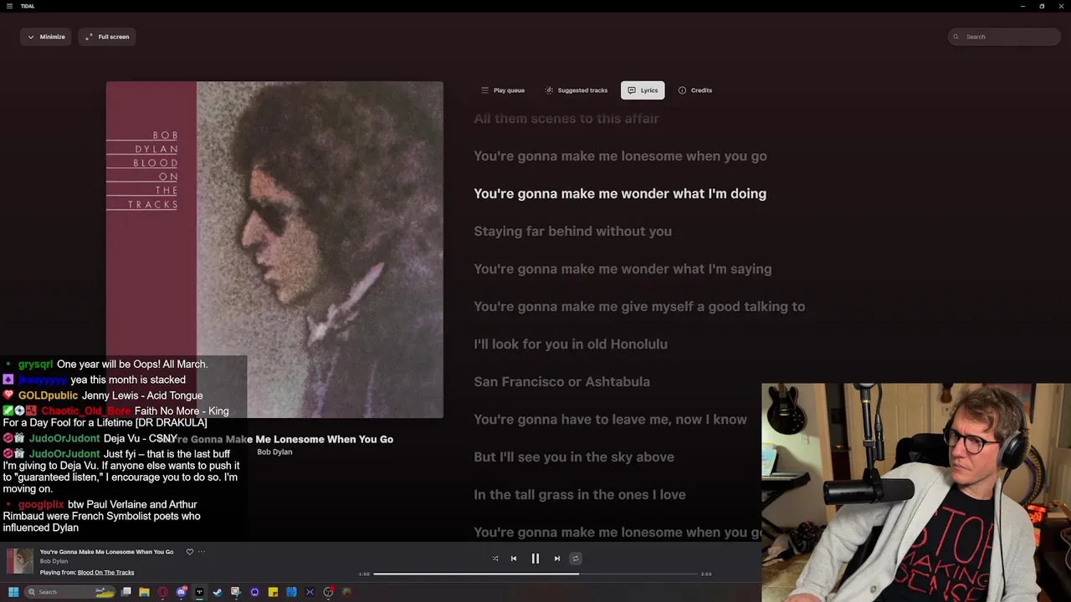The width and height of the screenshot is (1071, 602).
Task: Like the song with heart icon
Action: click(x=190, y=552)
